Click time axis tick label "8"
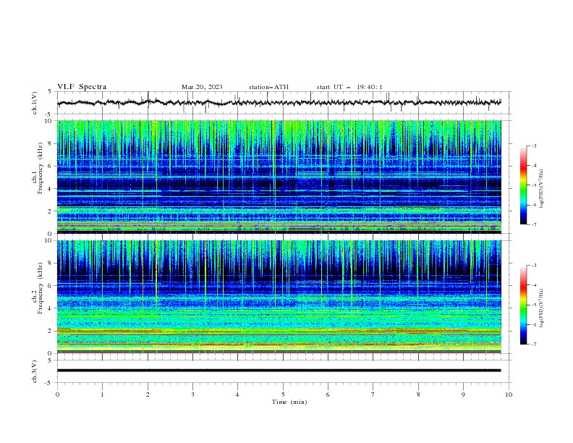Screen dimensions: 573x443 [418, 395]
